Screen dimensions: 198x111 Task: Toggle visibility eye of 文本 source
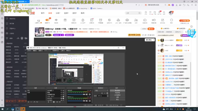coord(61,96)
